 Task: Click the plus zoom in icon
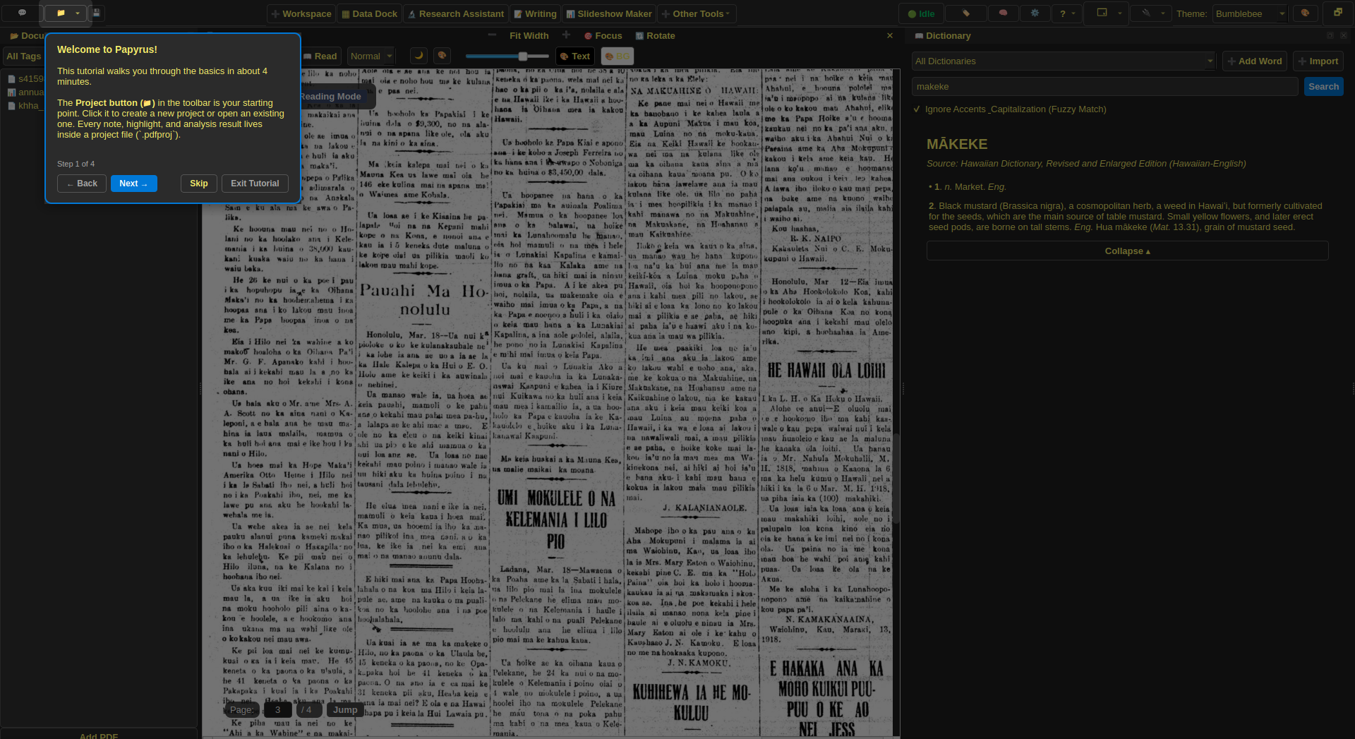(x=566, y=35)
